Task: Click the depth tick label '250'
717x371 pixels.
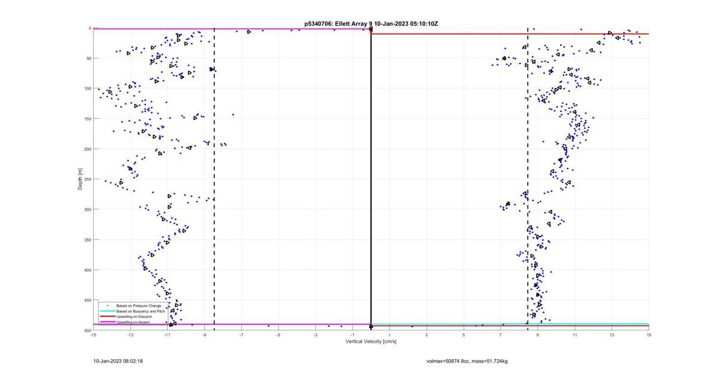Action: point(87,179)
